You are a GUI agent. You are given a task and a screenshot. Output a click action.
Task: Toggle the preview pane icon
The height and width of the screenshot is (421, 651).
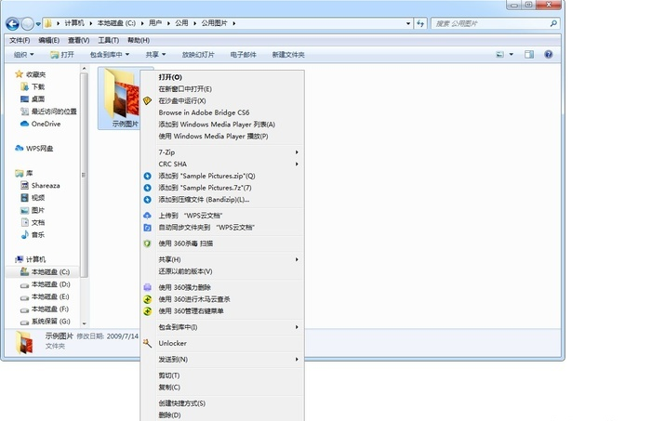click(529, 54)
